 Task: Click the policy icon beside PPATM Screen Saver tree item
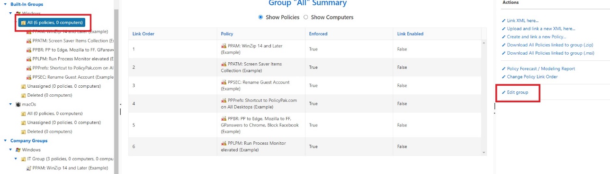(x=29, y=41)
